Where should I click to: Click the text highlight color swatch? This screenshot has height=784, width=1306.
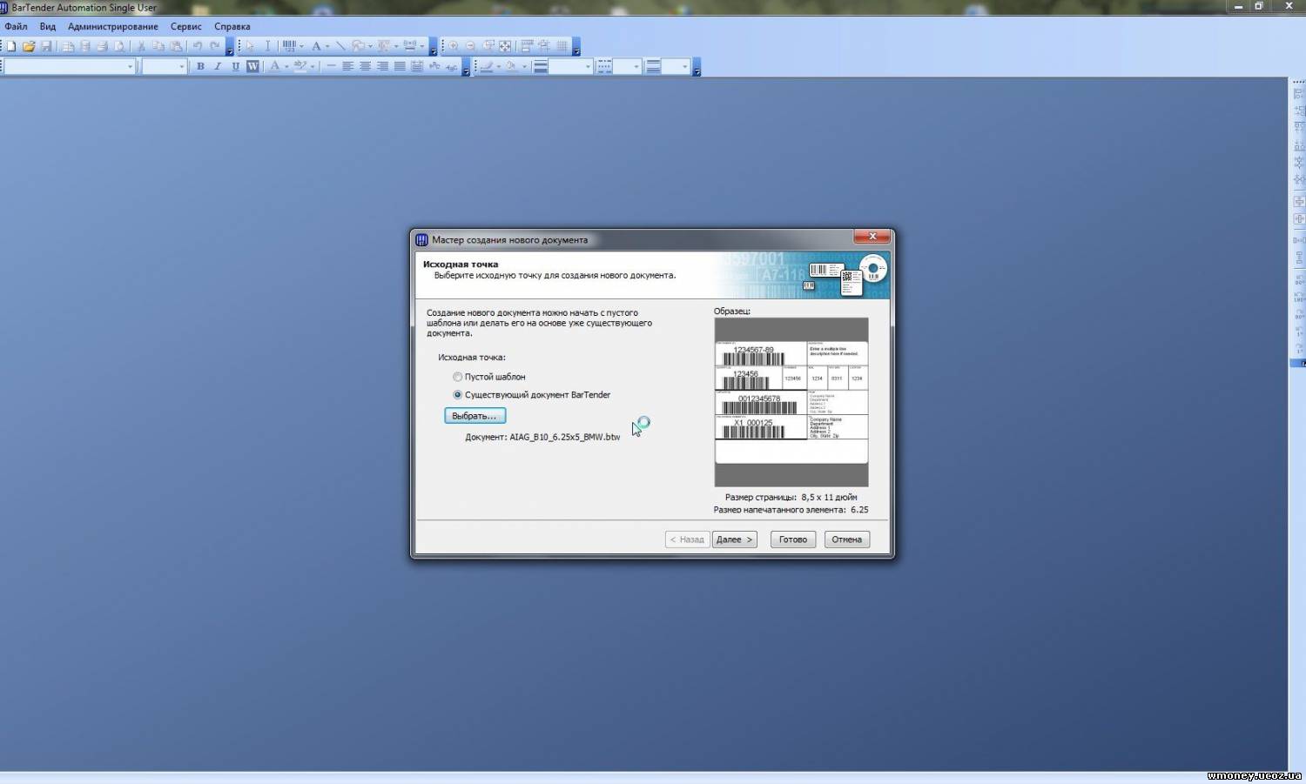[x=300, y=66]
